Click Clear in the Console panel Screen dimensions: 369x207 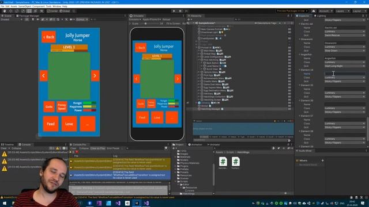3,148
